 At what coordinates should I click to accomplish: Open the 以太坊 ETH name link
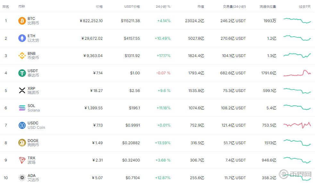(33, 40)
